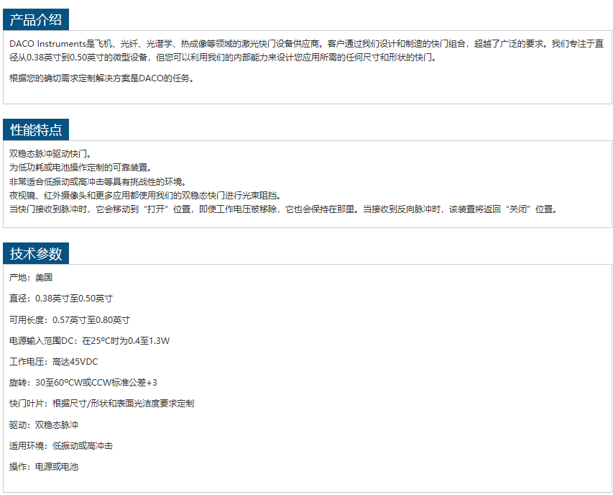This screenshot has width=613, height=495.
Task: Click the 技术参数 section header
Action: [x=36, y=253]
